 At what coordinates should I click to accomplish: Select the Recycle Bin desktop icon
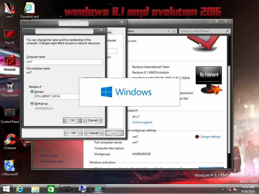pos(10,89)
